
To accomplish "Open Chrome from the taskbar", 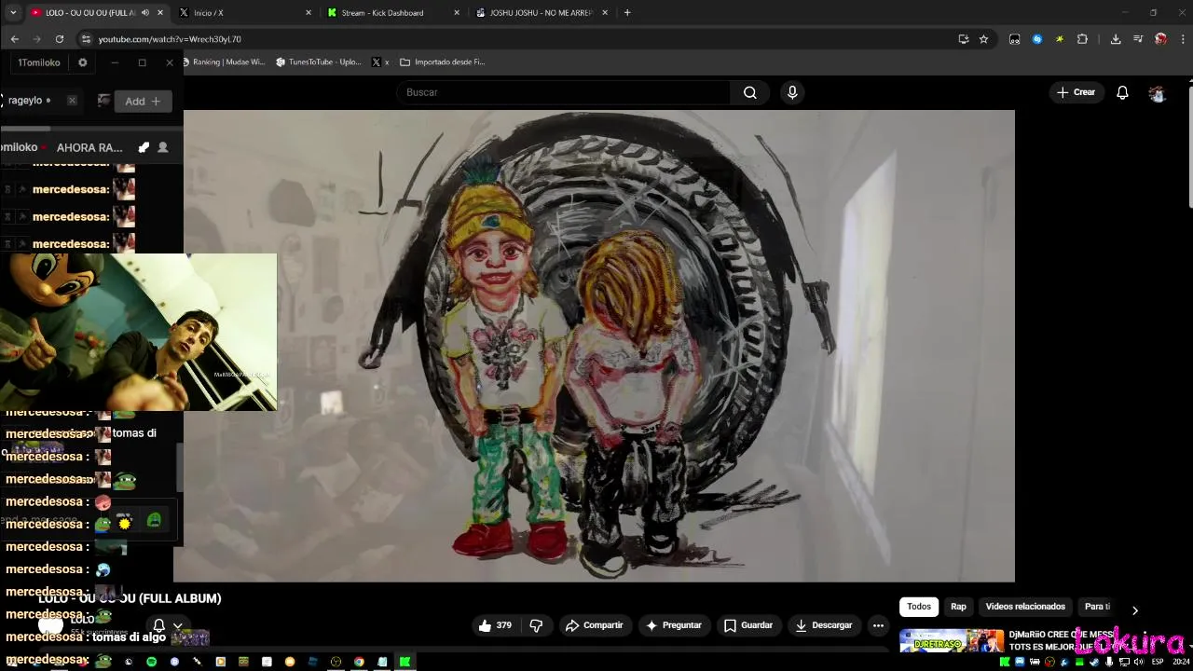I will coord(359,662).
